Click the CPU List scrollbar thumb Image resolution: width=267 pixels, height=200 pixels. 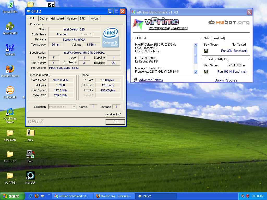tap(196, 55)
